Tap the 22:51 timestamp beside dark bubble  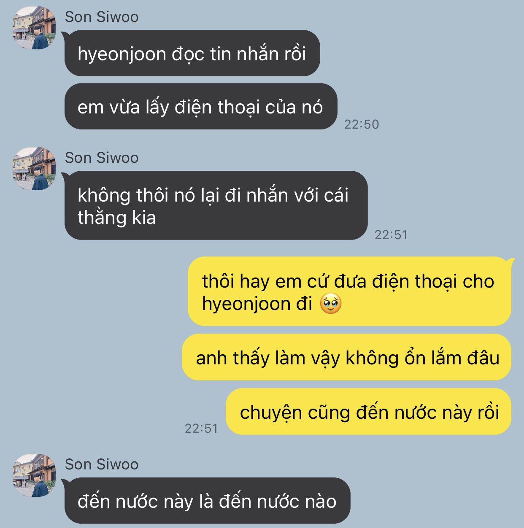[x=391, y=235]
